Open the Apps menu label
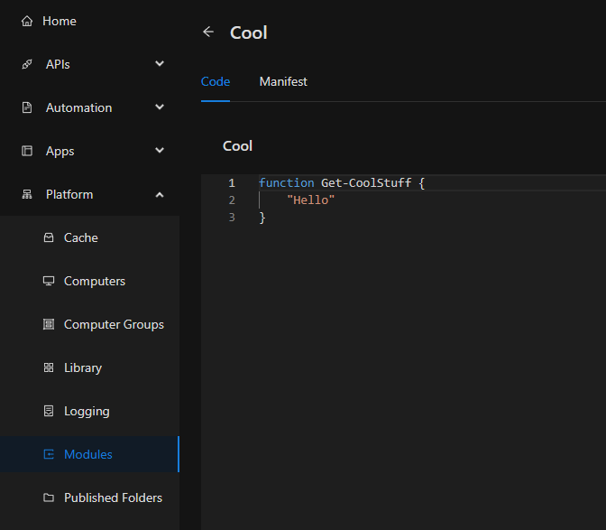The width and height of the screenshot is (606, 530). [60, 152]
